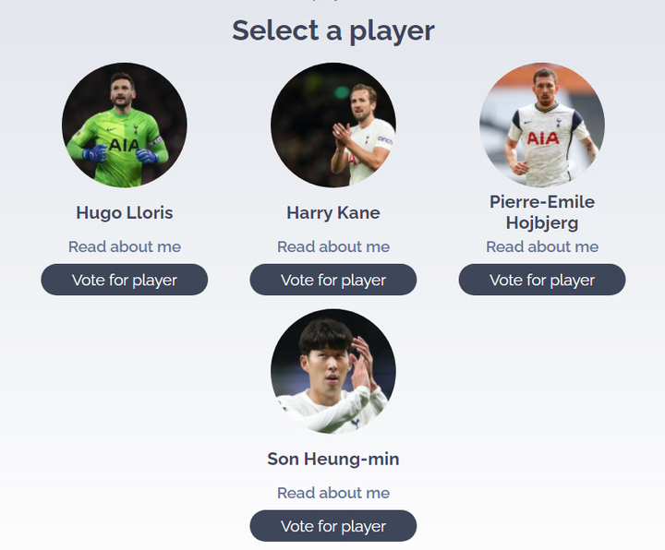This screenshot has width=665, height=550.
Task: Click the Son Heung-min name heading
Action: click(x=333, y=459)
